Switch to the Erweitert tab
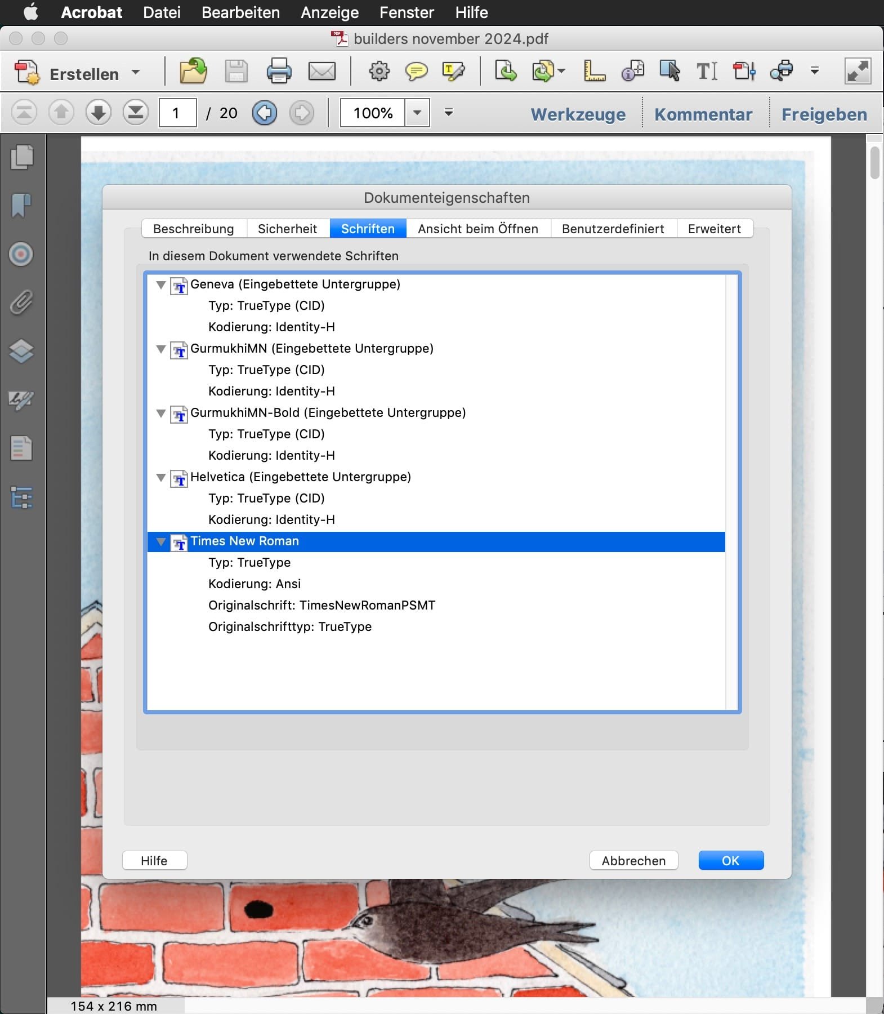The height and width of the screenshot is (1014, 884). point(715,229)
